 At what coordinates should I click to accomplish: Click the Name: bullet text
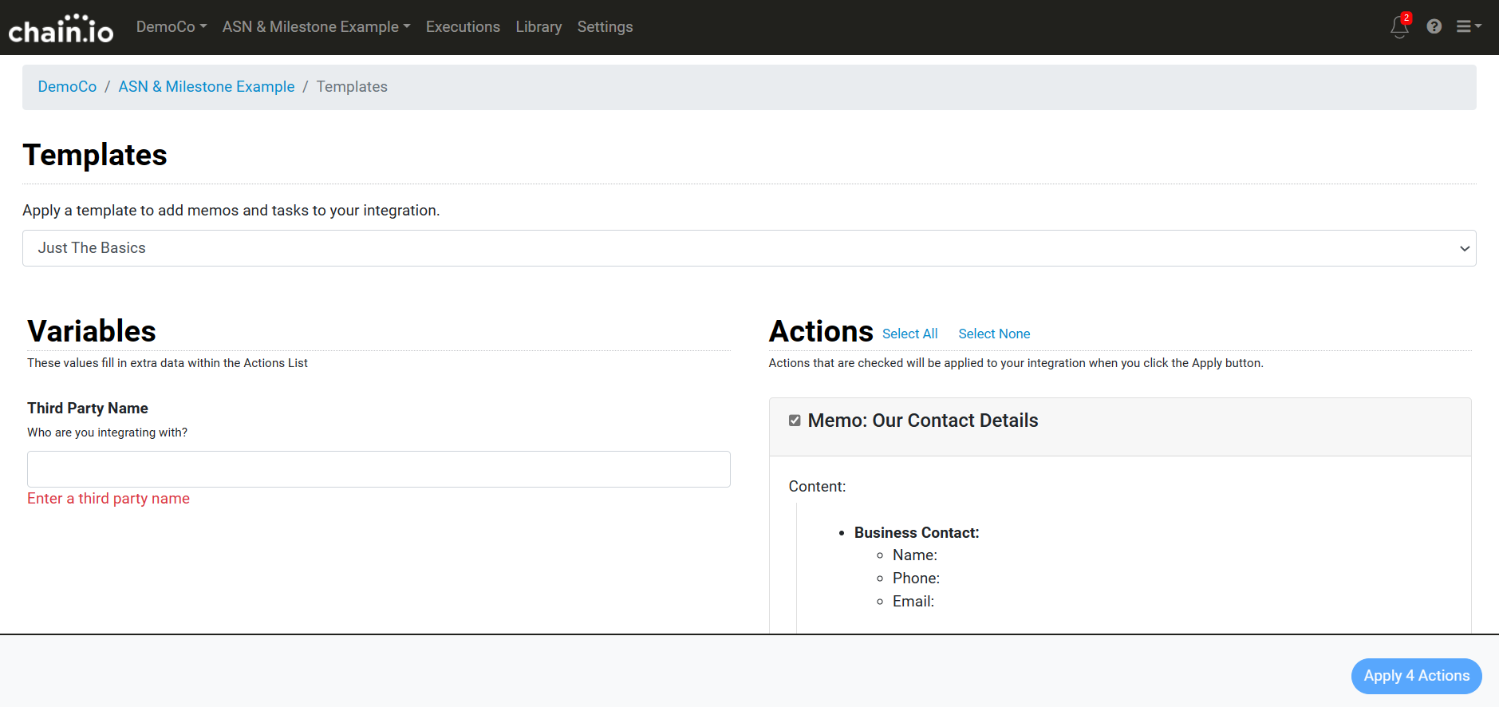coord(915,555)
